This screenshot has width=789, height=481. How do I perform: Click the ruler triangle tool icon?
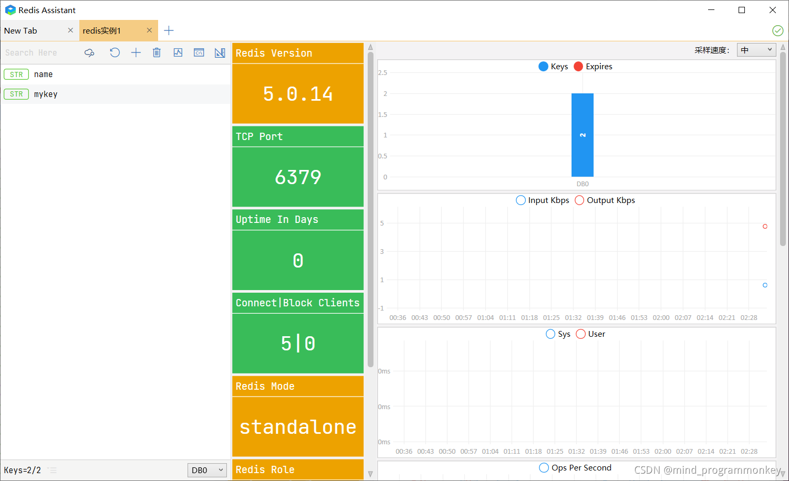point(220,52)
